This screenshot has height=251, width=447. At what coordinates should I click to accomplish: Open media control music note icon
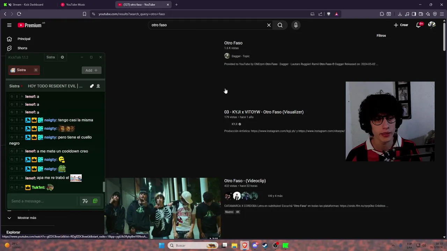[x=407, y=14]
